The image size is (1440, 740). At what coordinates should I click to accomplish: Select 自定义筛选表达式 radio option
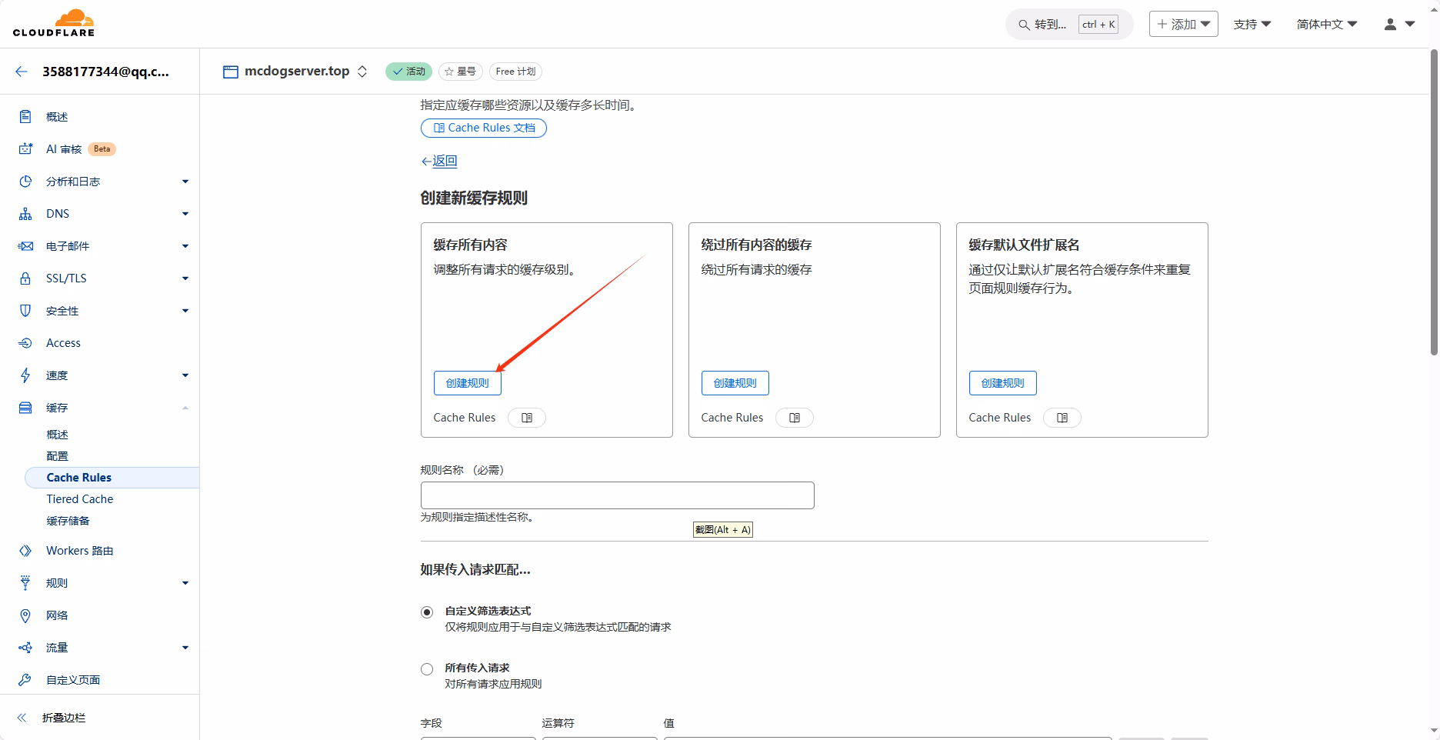pyautogui.click(x=427, y=612)
